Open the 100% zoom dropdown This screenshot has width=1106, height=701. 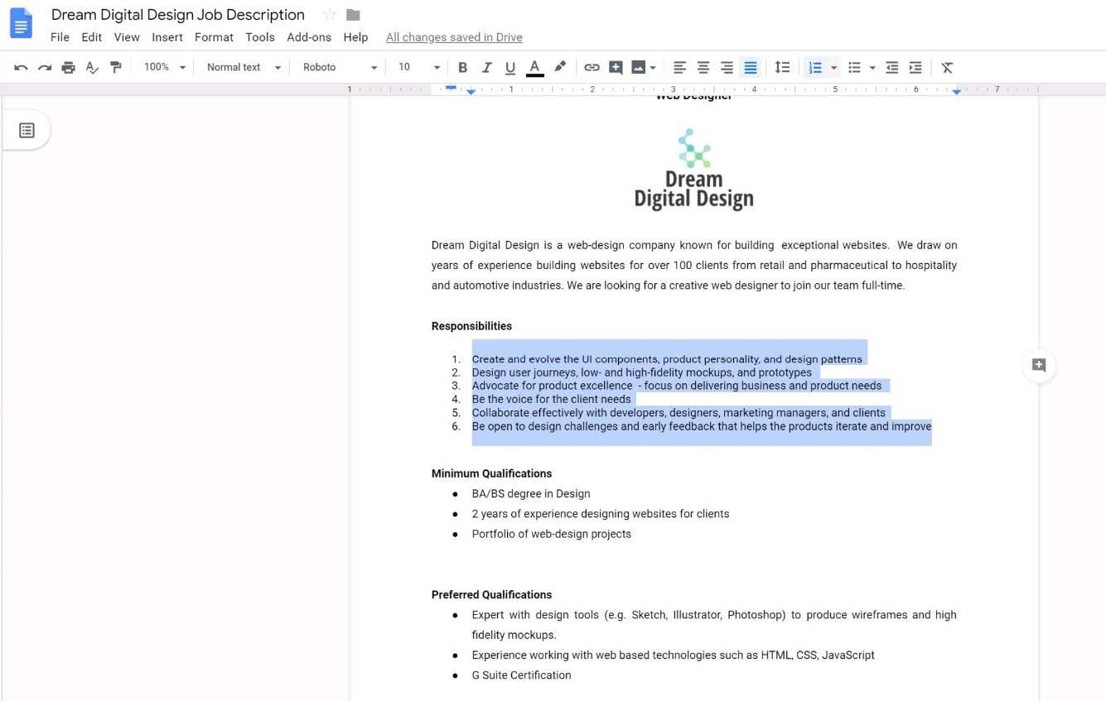(165, 67)
